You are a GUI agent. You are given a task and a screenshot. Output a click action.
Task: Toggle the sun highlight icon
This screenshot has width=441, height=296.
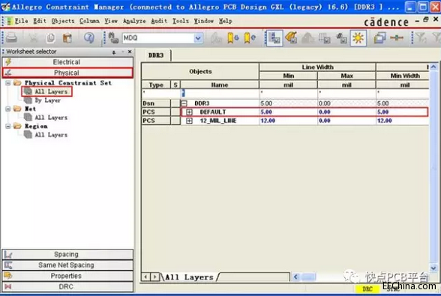[x=358, y=38]
